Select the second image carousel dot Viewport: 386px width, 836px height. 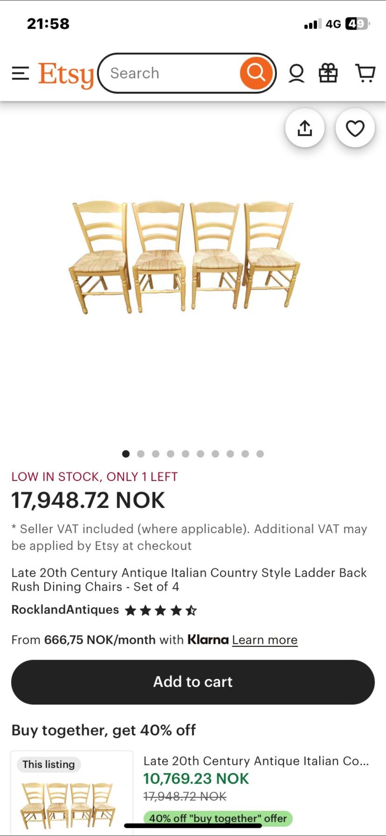pyautogui.click(x=141, y=454)
